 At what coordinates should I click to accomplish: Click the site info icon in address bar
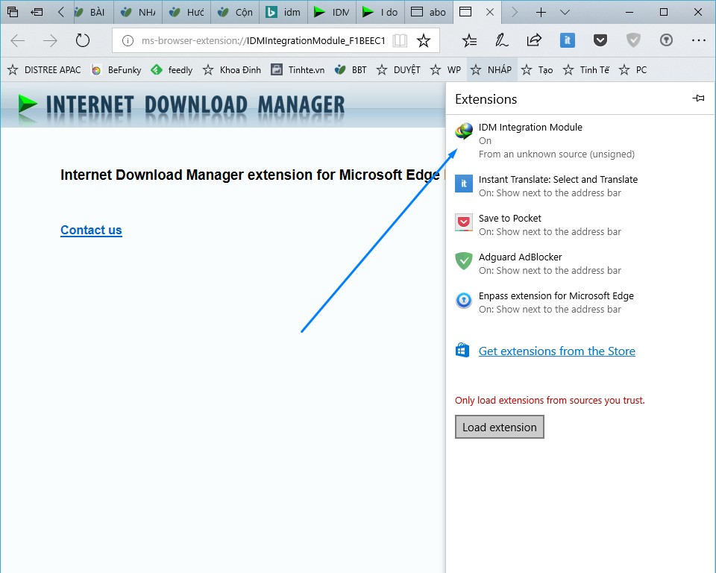(128, 41)
